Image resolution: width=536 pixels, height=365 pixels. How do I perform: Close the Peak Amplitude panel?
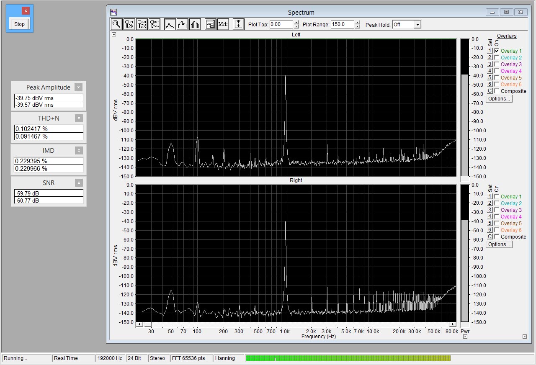point(78,87)
